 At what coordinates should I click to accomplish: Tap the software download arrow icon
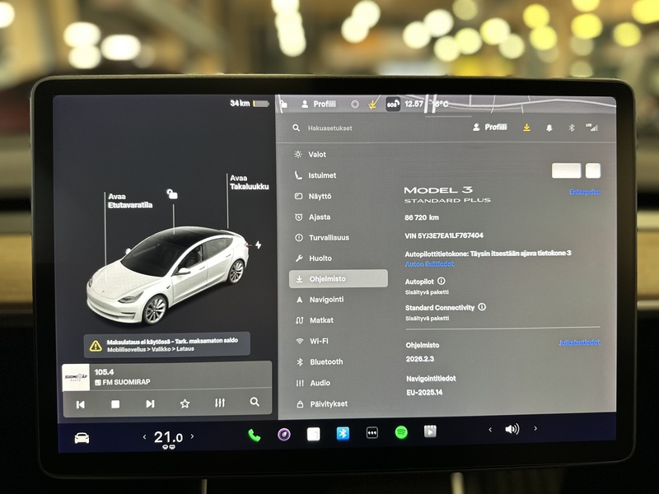point(526,128)
